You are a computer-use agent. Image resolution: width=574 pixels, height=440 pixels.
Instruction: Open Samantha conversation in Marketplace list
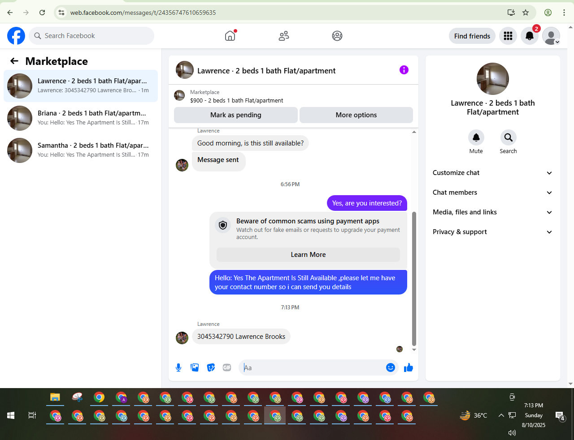tap(81, 150)
